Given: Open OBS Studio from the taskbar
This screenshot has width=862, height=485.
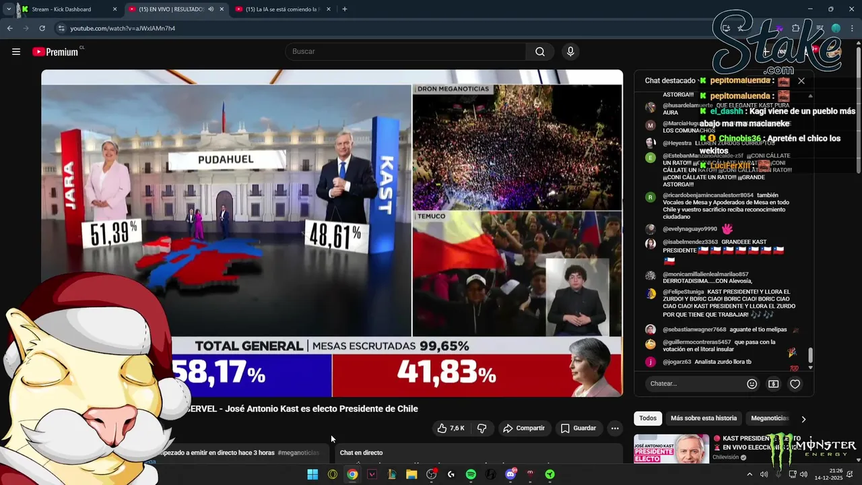Looking at the screenshot, I should click(x=431, y=474).
